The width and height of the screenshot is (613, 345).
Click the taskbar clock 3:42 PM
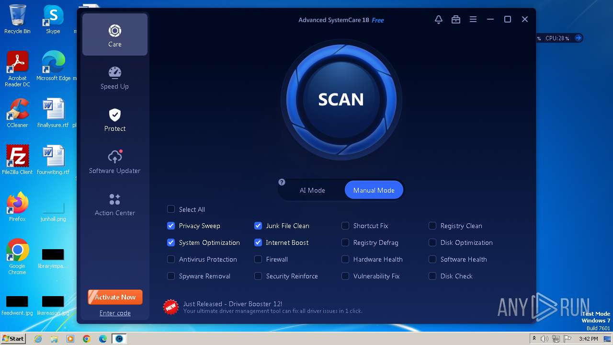588,339
